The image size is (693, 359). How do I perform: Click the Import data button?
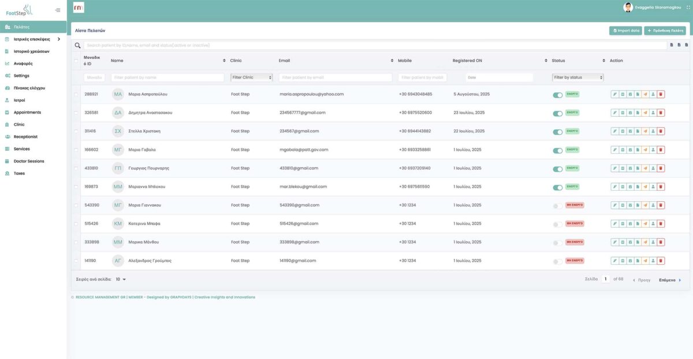pos(625,31)
